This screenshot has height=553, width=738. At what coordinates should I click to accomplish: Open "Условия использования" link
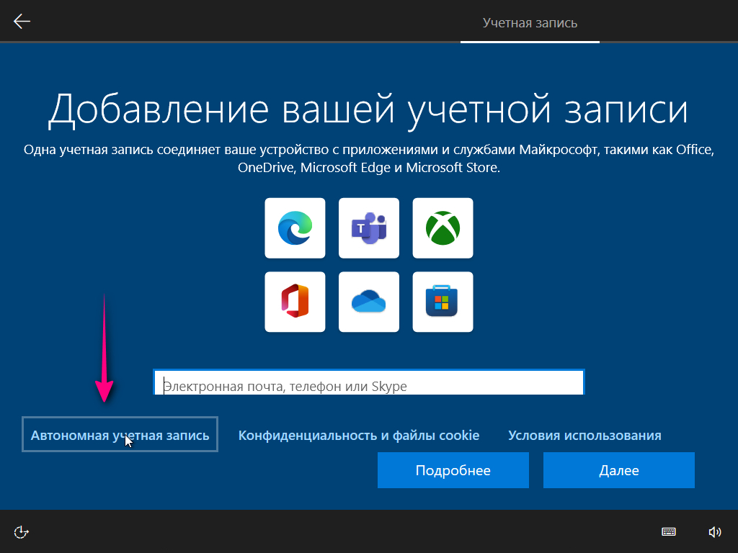click(x=584, y=435)
